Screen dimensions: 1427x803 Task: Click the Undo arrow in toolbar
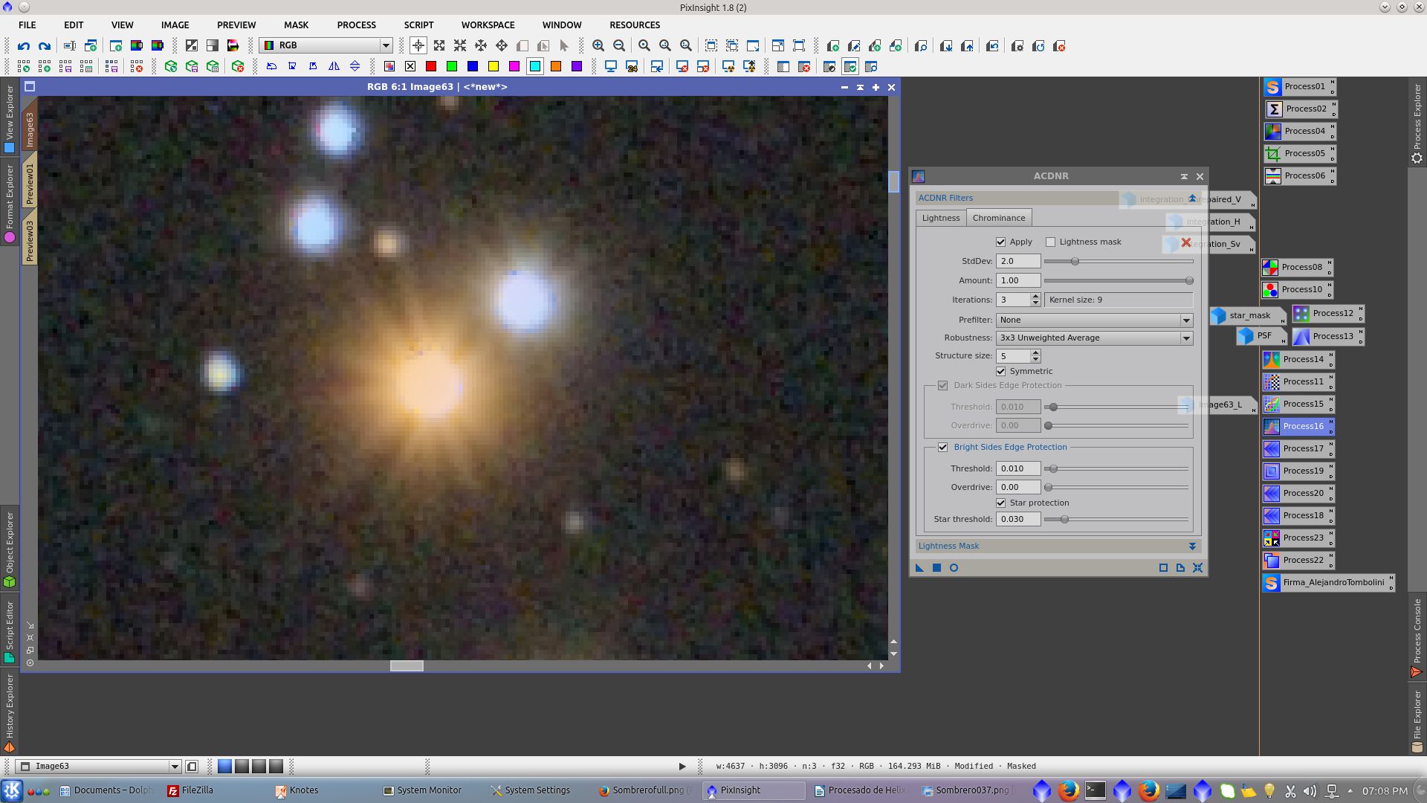(24, 46)
